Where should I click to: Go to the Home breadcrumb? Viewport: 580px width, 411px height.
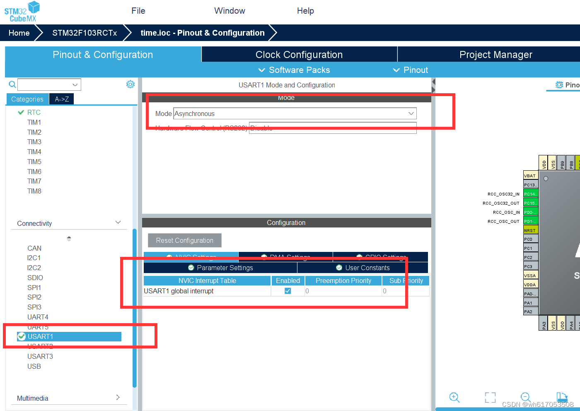(19, 33)
